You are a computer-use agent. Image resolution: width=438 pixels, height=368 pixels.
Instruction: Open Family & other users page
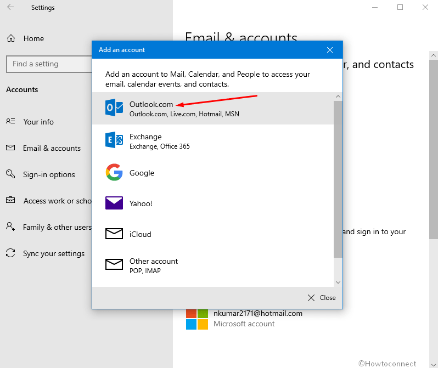click(57, 227)
